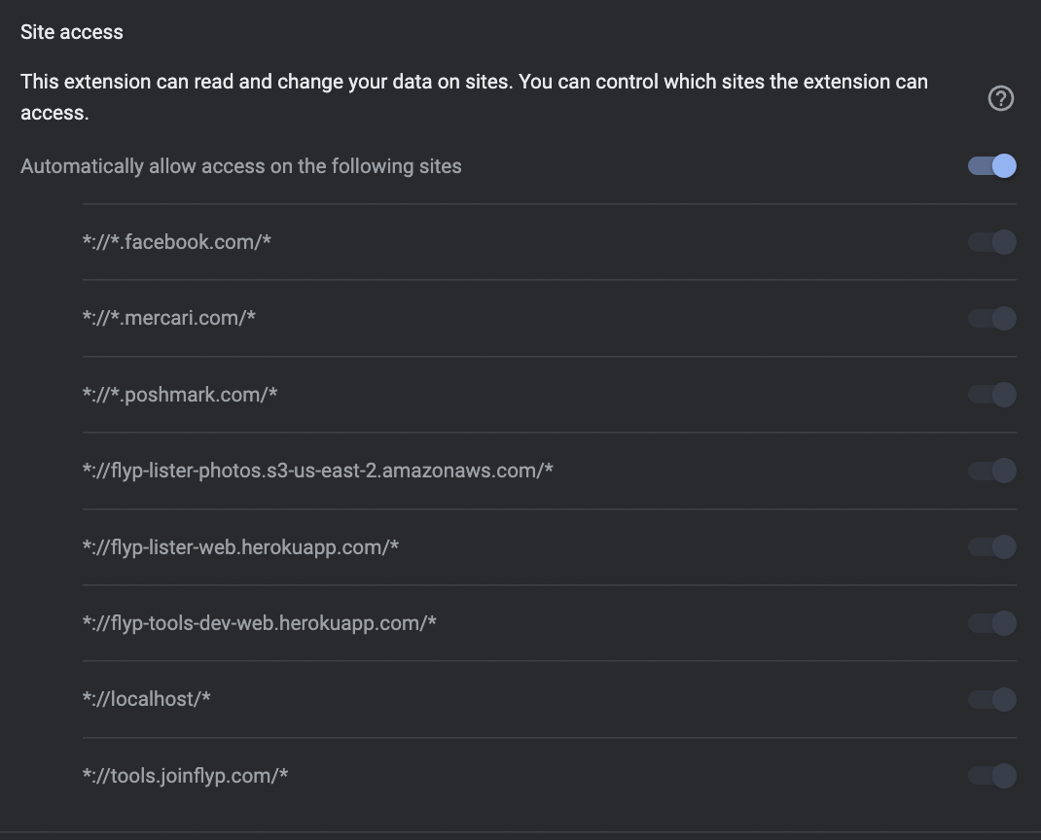Screen dimensions: 1041x840
Task: Toggle access for facebook.com
Action: [x=992, y=242]
